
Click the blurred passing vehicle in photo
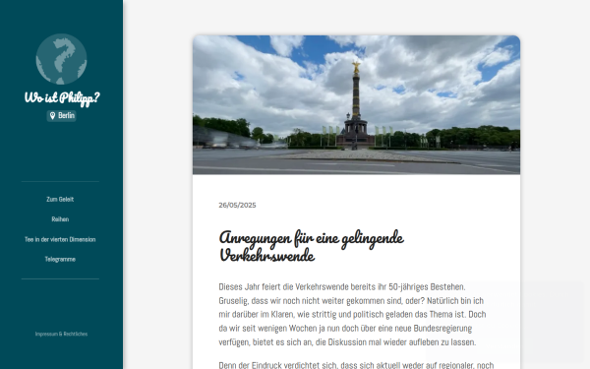226,138
